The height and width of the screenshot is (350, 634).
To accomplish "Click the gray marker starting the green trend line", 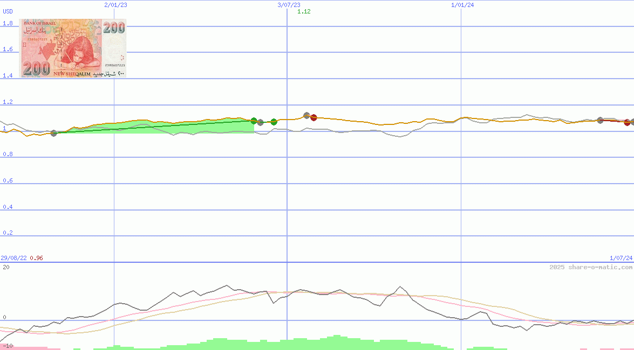I will coord(54,133).
